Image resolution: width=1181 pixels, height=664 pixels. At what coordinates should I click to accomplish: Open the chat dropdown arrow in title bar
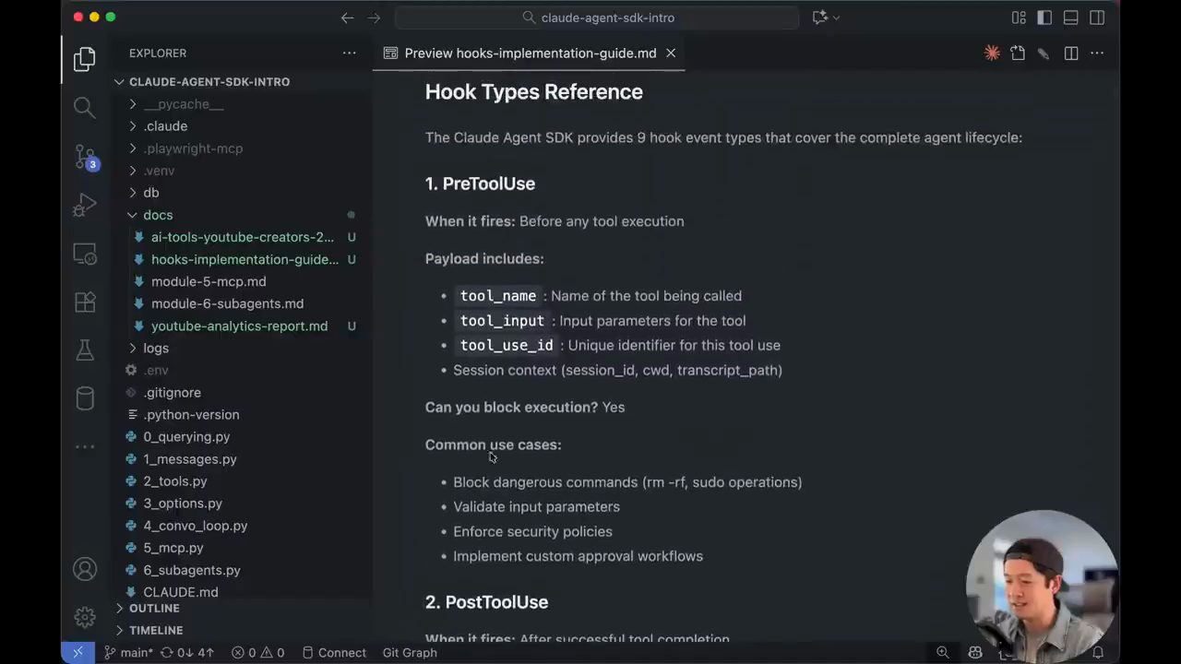836,18
